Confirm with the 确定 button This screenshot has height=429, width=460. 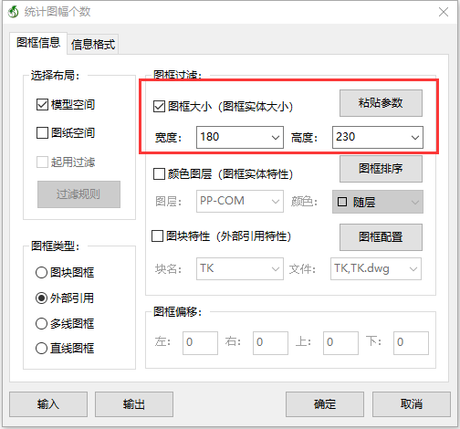pyautogui.click(x=325, y=404)
